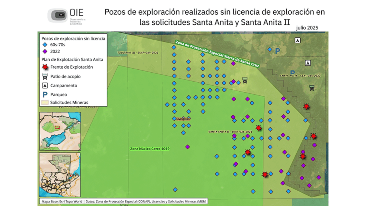The height and width of the screenshot is (206, 366).
Task: Click the 'Solicitudes Mineras' legend label
Action: pos(69,103)
